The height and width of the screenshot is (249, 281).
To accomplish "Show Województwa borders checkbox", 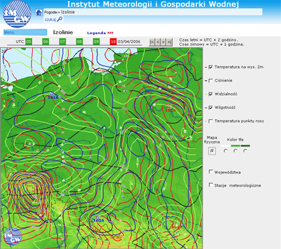I will pos(211,171).
